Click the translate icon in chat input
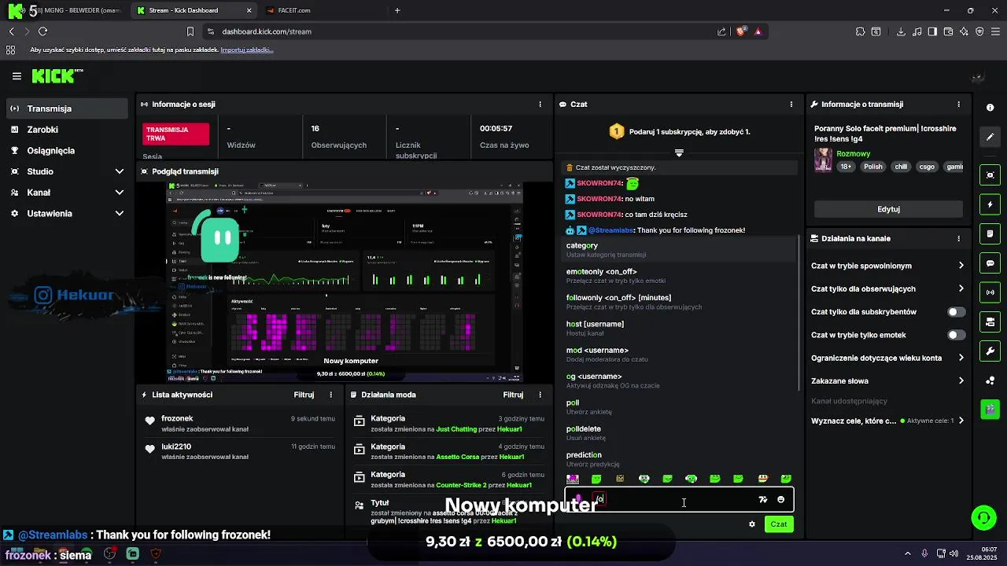 762,499
